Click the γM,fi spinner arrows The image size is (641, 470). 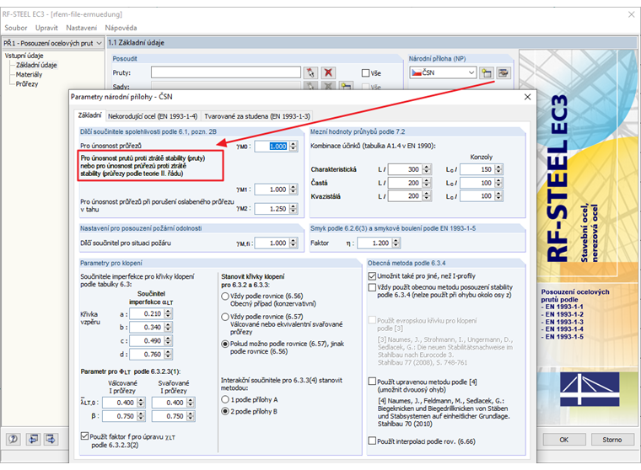click(294, 243)
